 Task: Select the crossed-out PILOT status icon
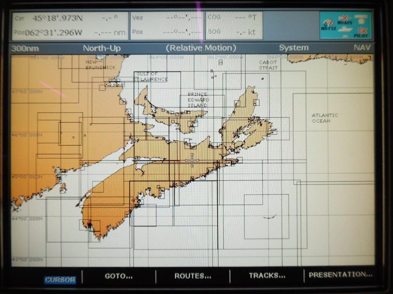click(x=363, y=31)
